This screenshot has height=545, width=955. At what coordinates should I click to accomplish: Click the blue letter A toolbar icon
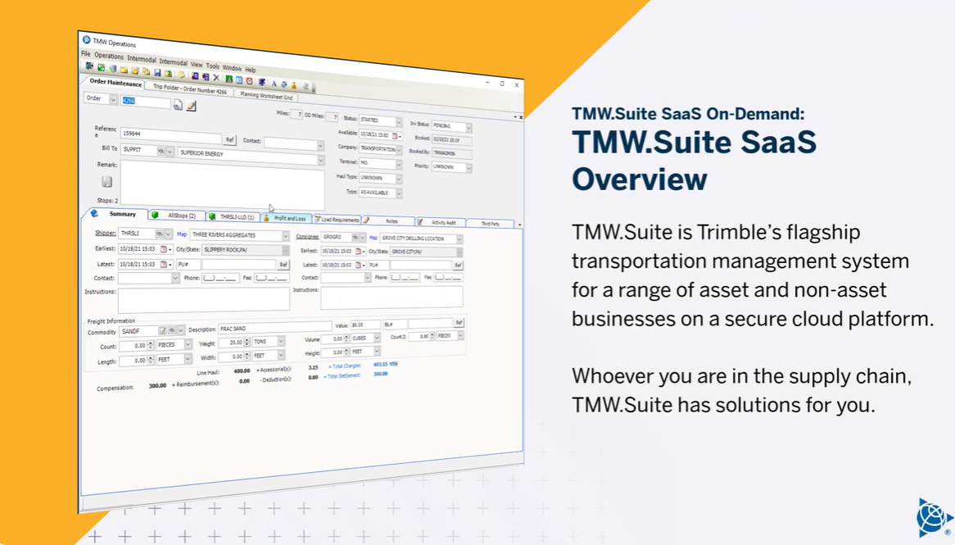point(274,83)
